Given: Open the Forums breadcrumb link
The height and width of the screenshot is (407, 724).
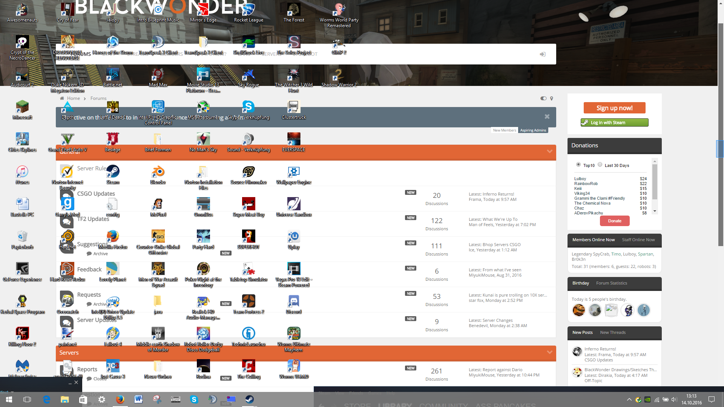Looking at the screenshot, I should (x=98, y=98).
